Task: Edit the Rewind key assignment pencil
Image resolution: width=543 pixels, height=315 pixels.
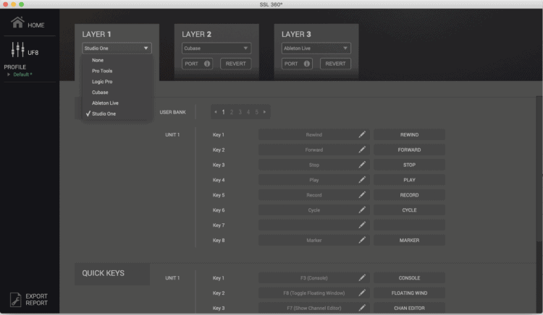Action: pos(362,134)
